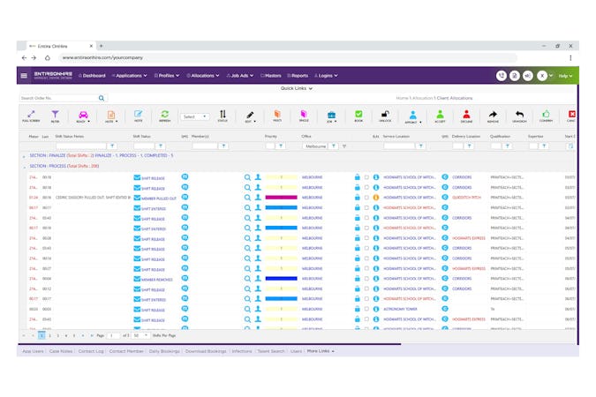Tick checkbox in Astronomy Tower row
Image resolution: width=596 pixels, height=397 pixels.
pos(366,310)
